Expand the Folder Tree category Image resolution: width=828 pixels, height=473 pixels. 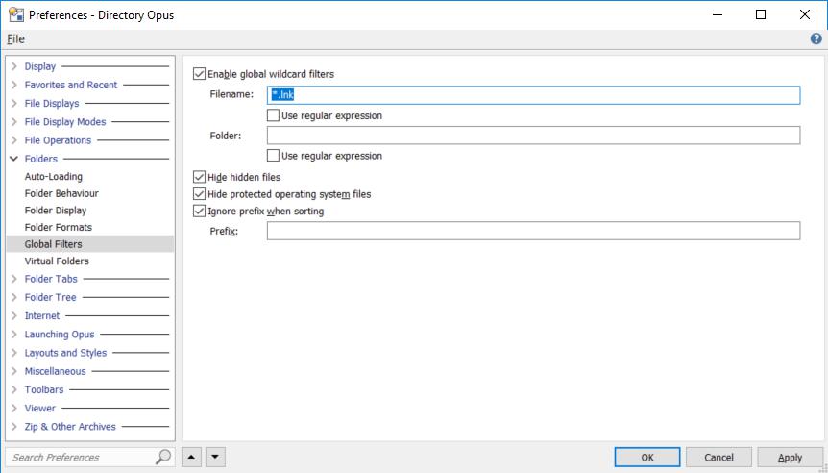click(14, 297)
